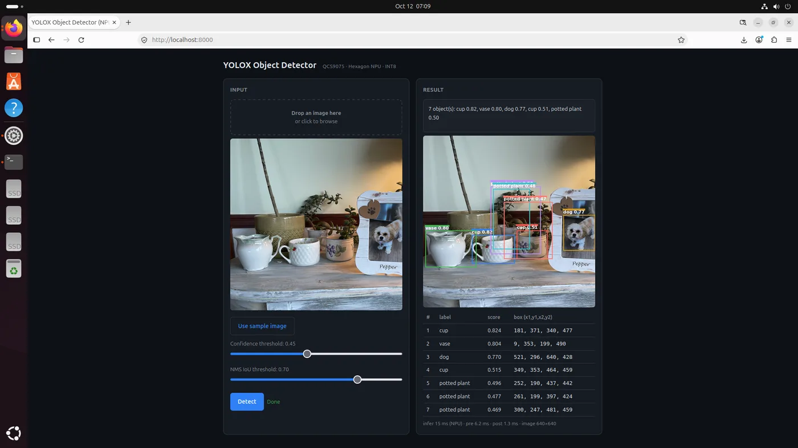Click the score value 0.469
The height and width of the screenshot is (448, 798).
[x=494, y=410]
